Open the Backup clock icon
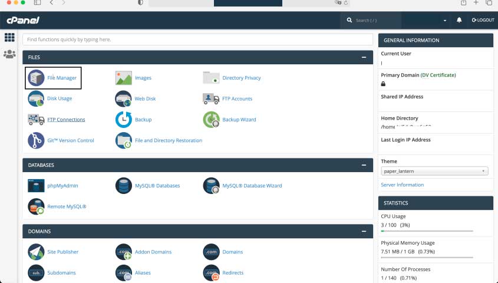Viewport: 498px width, 283px height. [124, 120]
